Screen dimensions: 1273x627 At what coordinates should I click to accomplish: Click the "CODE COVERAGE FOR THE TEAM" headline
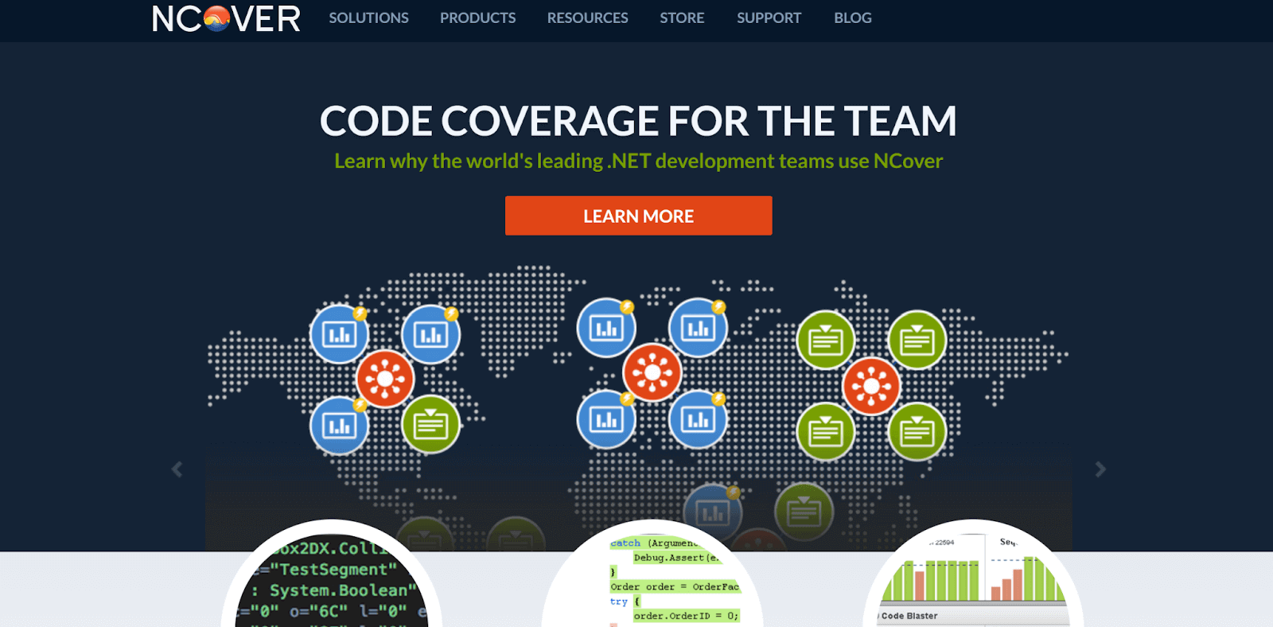pos(638,121)
